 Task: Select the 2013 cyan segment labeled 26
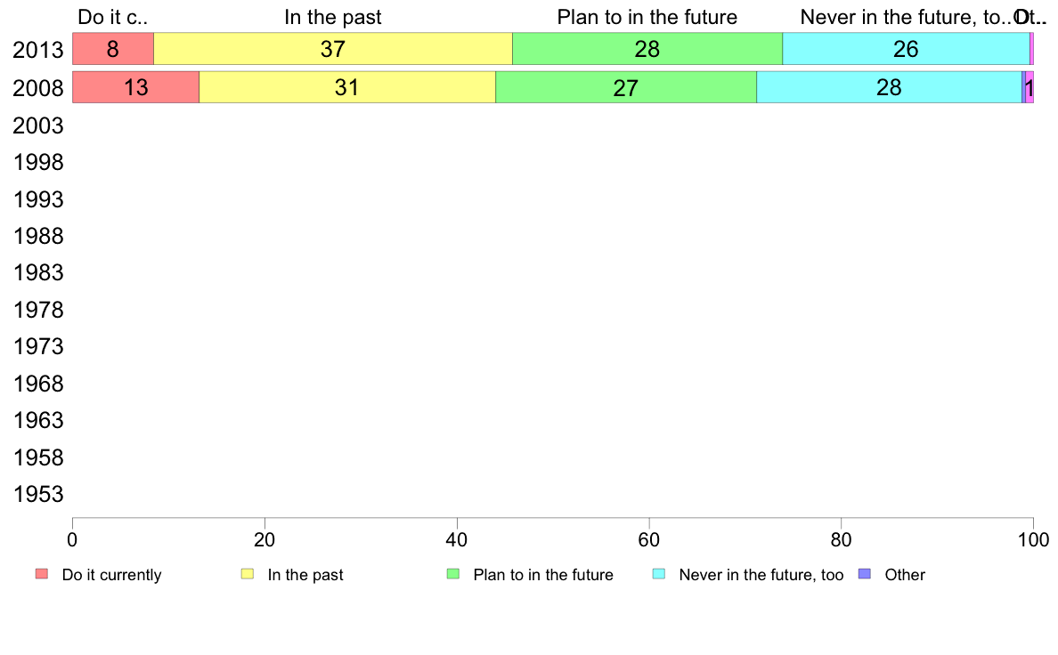[x=907, y=49]
